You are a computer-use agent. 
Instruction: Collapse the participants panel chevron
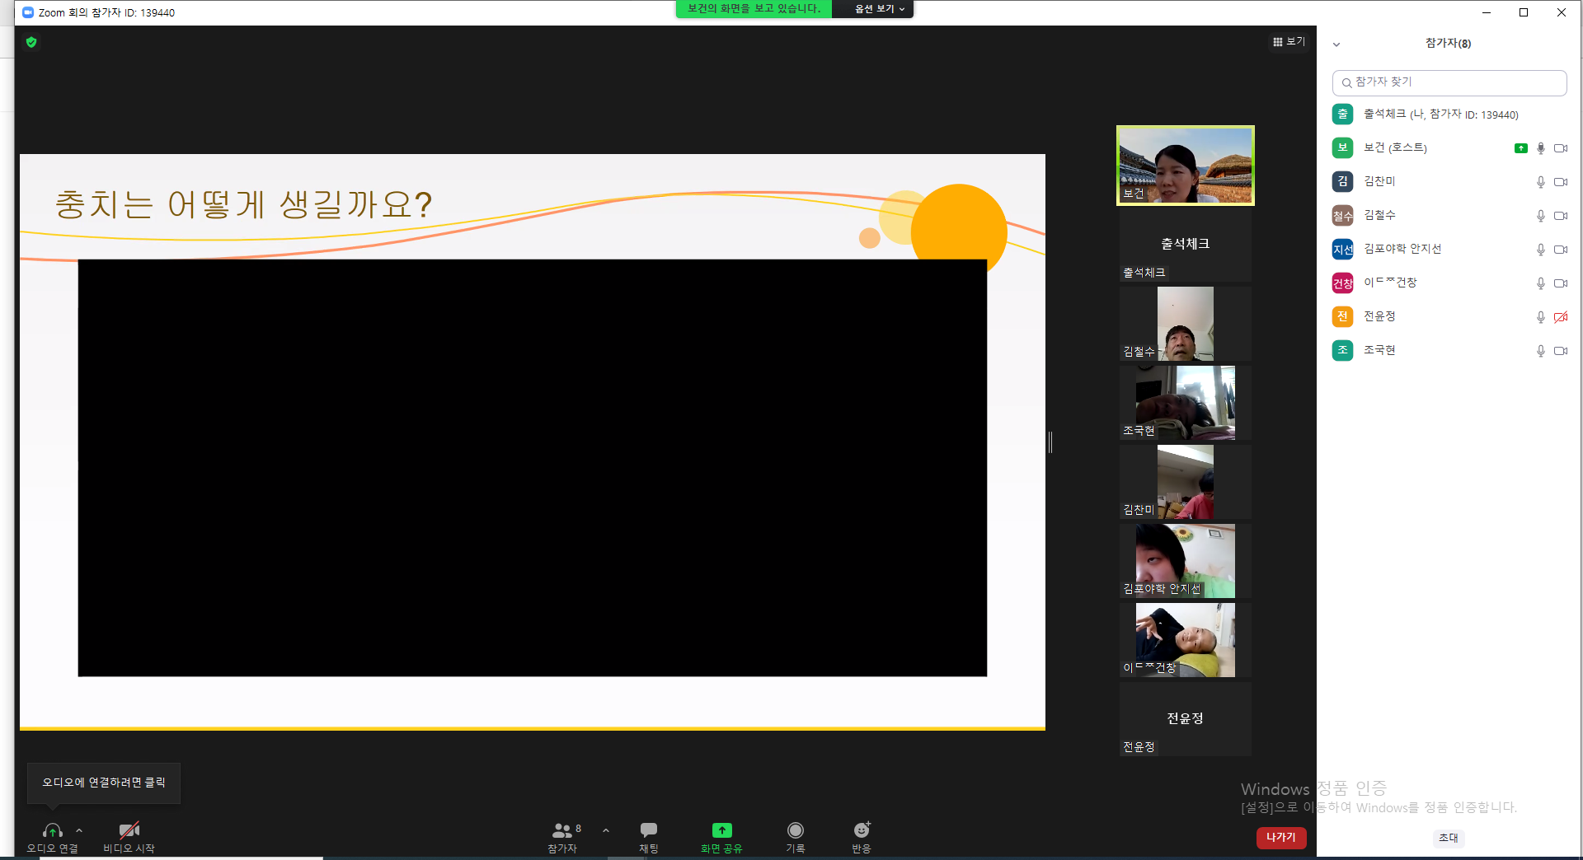1336,44
